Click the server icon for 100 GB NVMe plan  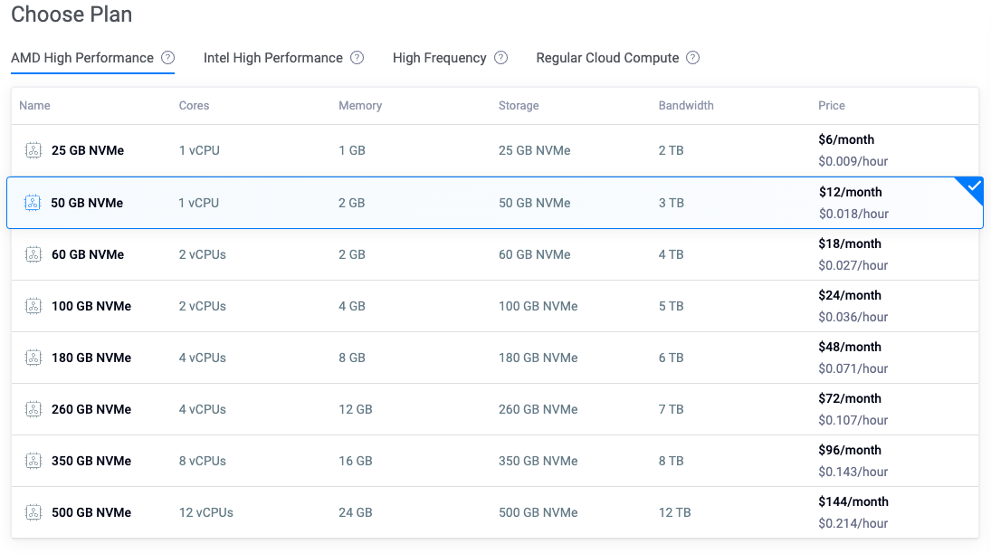(33, 307)
